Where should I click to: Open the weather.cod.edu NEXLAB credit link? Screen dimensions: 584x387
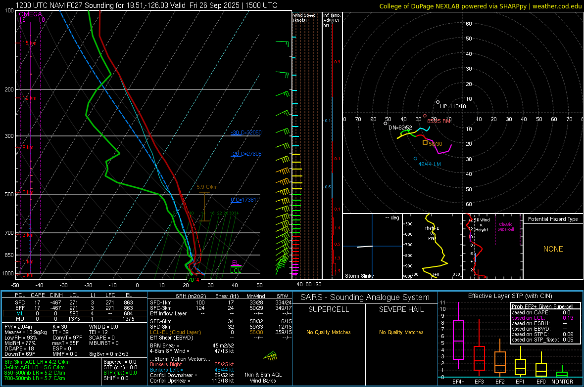[481, 6]
